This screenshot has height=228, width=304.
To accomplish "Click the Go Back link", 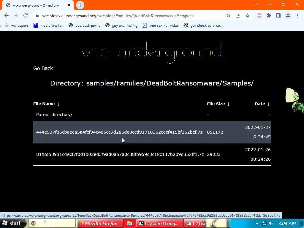I will (43, 68).
